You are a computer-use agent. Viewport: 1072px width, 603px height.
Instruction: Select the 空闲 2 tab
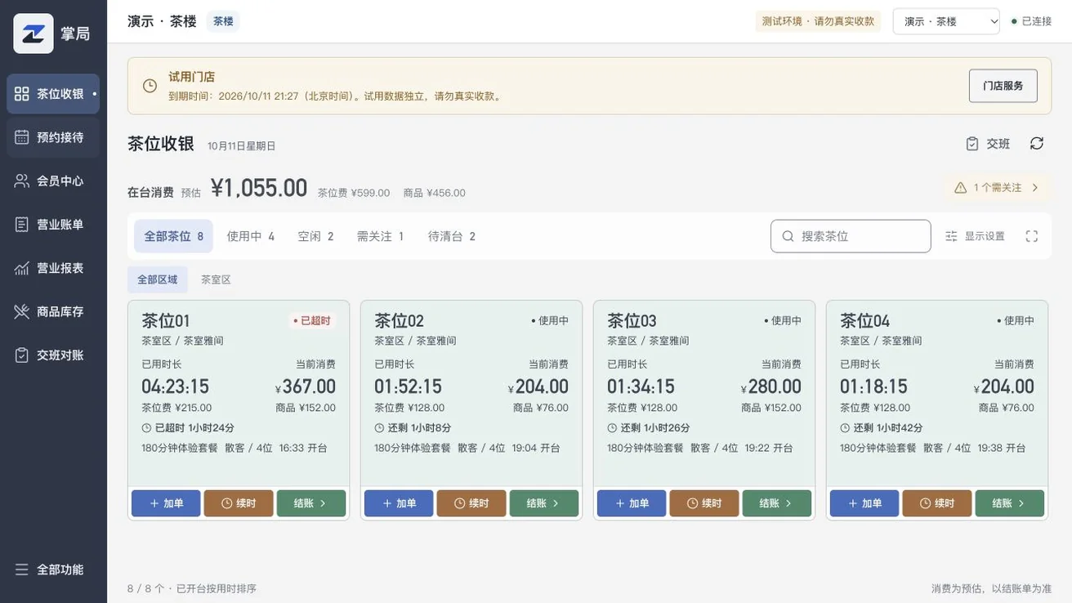point(315,236)
